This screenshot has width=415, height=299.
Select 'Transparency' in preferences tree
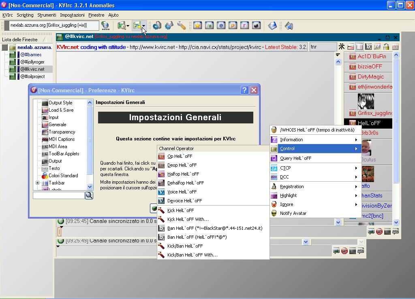(62, 132)
